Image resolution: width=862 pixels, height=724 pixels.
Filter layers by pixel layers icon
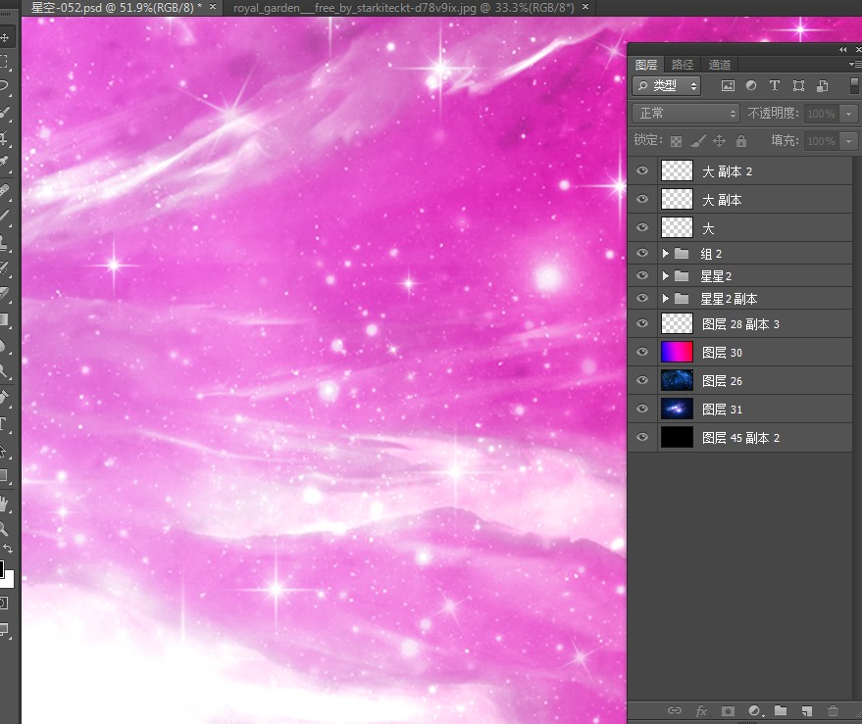click(x=728, y=85)
